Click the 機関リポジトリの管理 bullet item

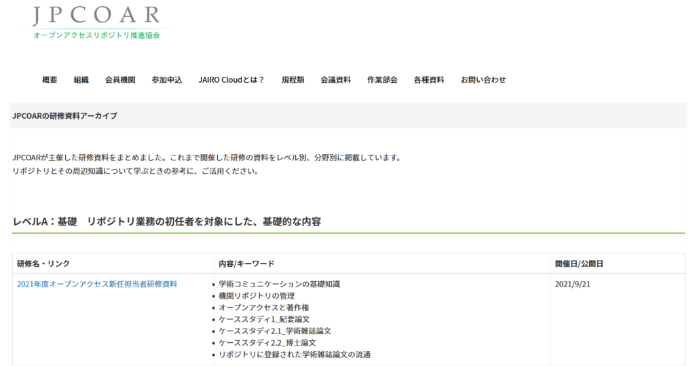[x=257, y=296]
